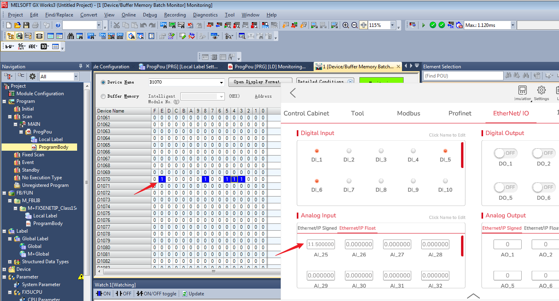Expand the Device tree node

tap(4, 269)
